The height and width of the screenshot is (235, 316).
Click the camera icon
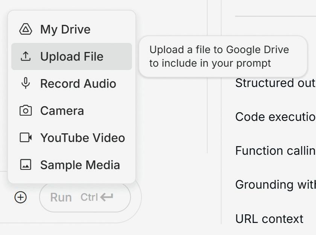(x=26, y=111)
